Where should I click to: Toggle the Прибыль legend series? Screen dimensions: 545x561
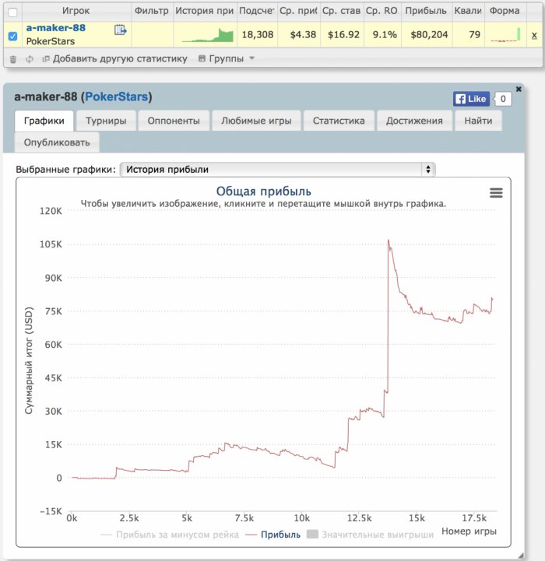pos(273,535)
